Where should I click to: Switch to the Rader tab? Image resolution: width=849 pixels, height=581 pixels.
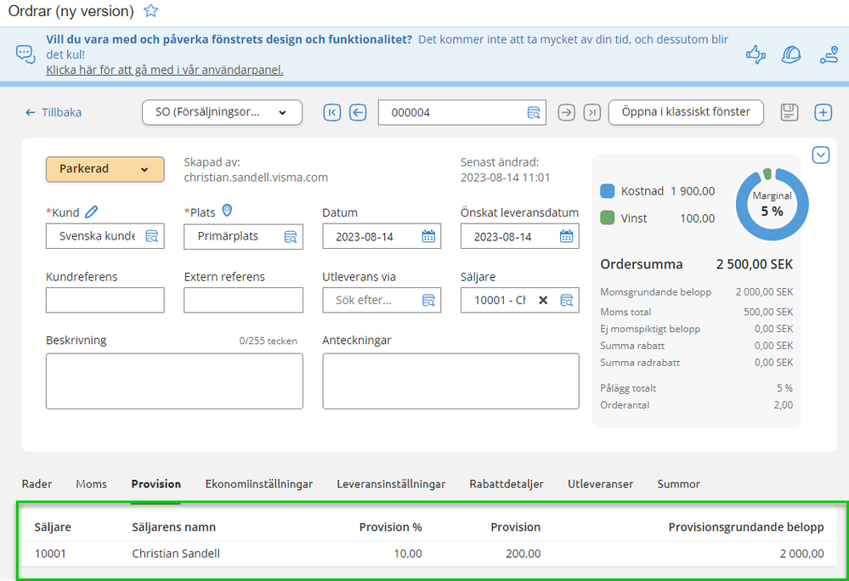click(x=37, y=484)
